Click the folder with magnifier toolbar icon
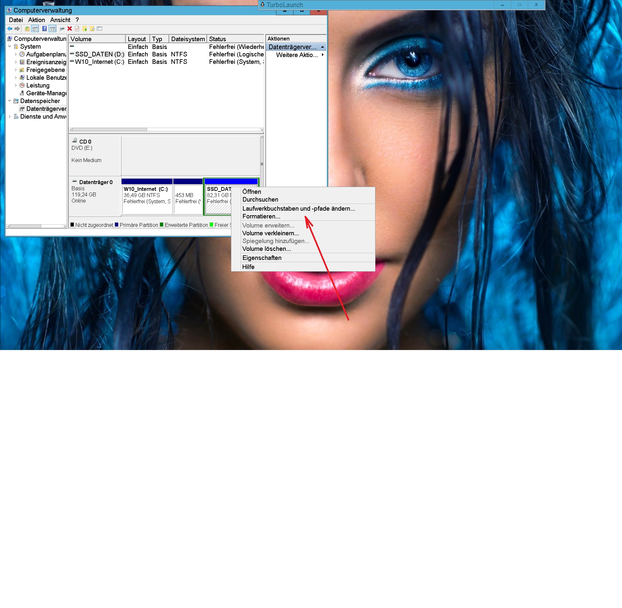This screenshot has height=608, width=622. click(92, 29)
